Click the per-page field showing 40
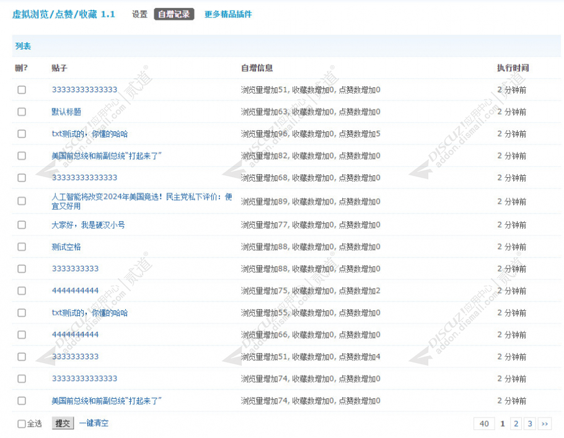Screen dimensions: 564x438 coord(484,424)
